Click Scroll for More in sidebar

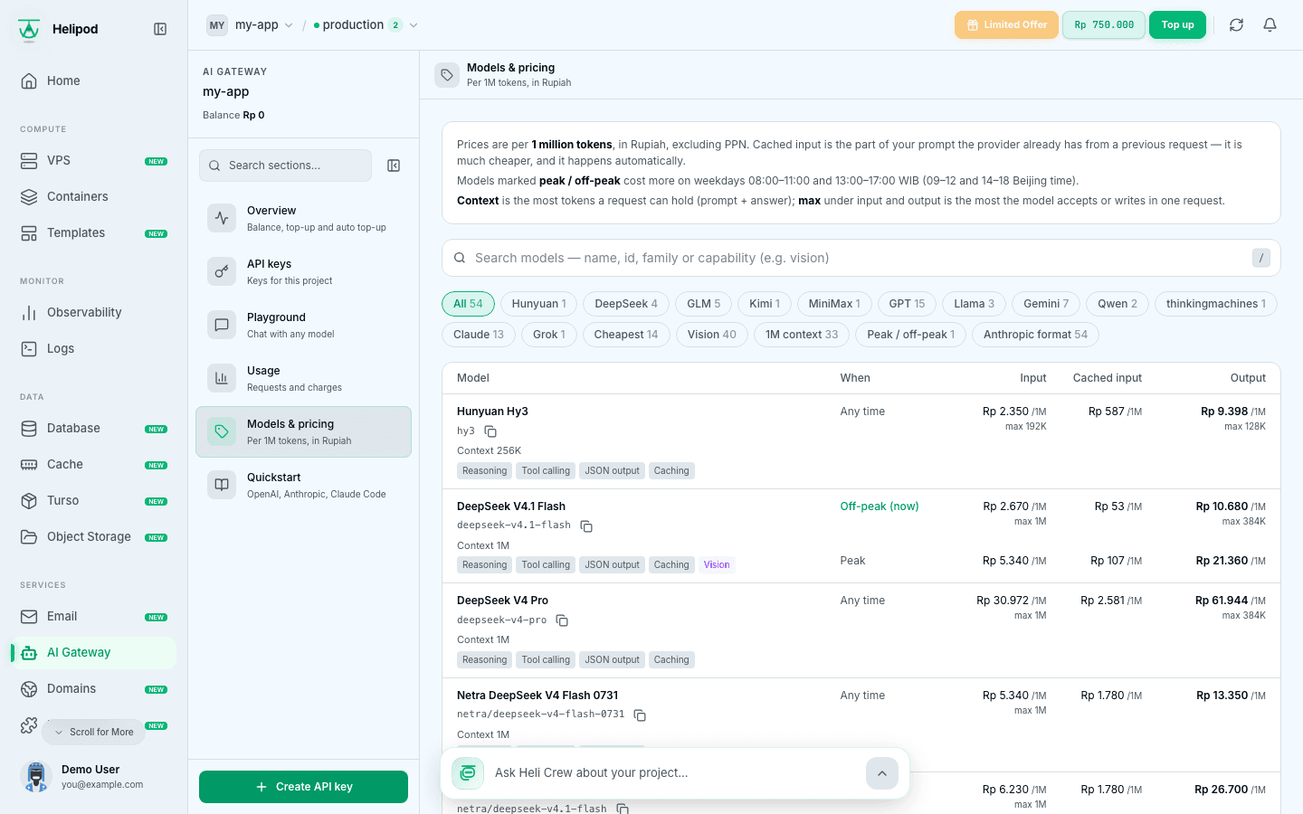[93, 732]
